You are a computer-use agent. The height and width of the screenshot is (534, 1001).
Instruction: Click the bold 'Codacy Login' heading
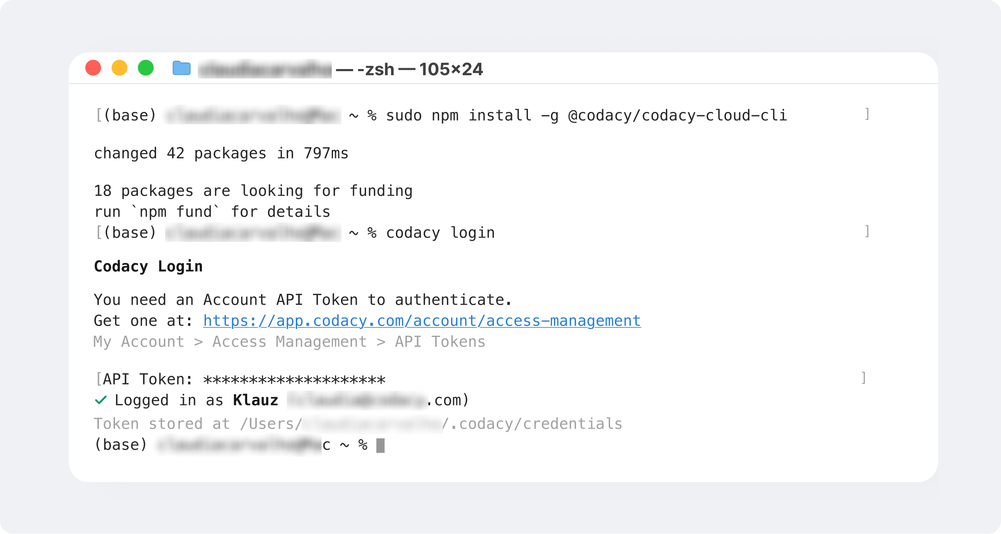(x=148, y=266)
